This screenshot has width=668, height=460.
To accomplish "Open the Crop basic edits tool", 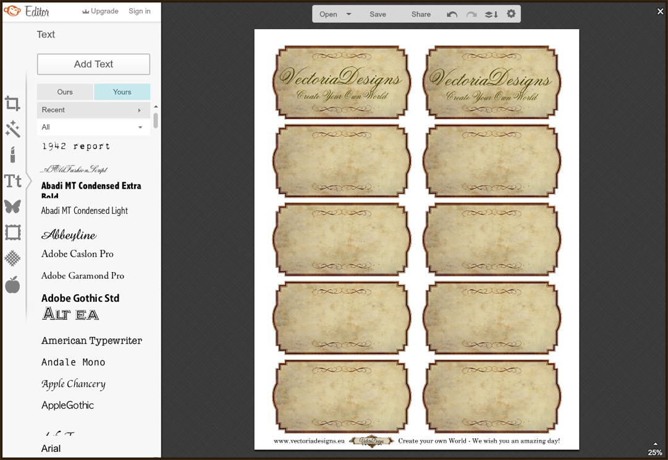I will click(x=12, y=104).
